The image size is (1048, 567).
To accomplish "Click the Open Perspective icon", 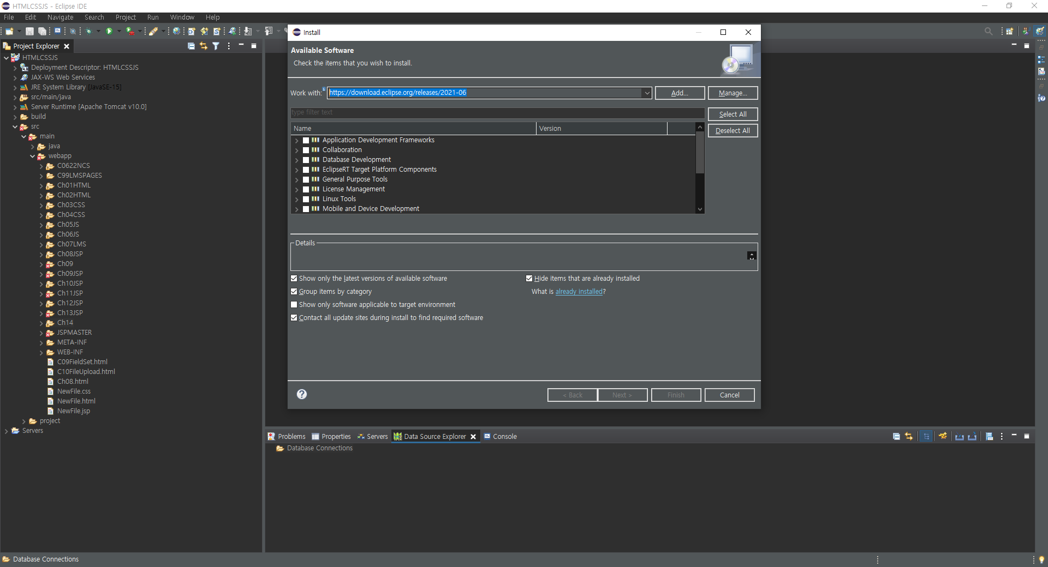I will coord(1010,31).
